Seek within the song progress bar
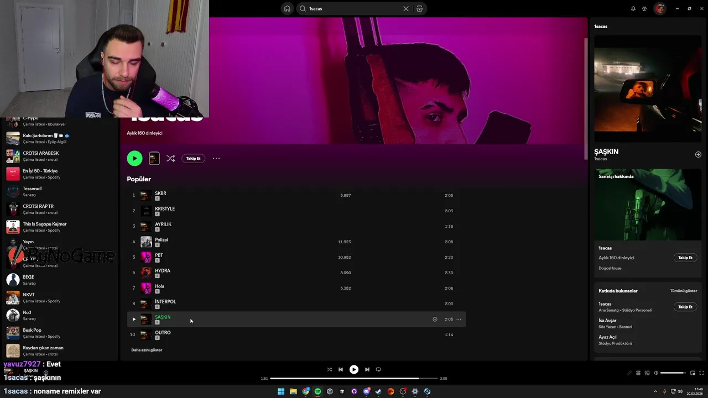The height and width of the screenshot is (398, 708). coord(353,379)
